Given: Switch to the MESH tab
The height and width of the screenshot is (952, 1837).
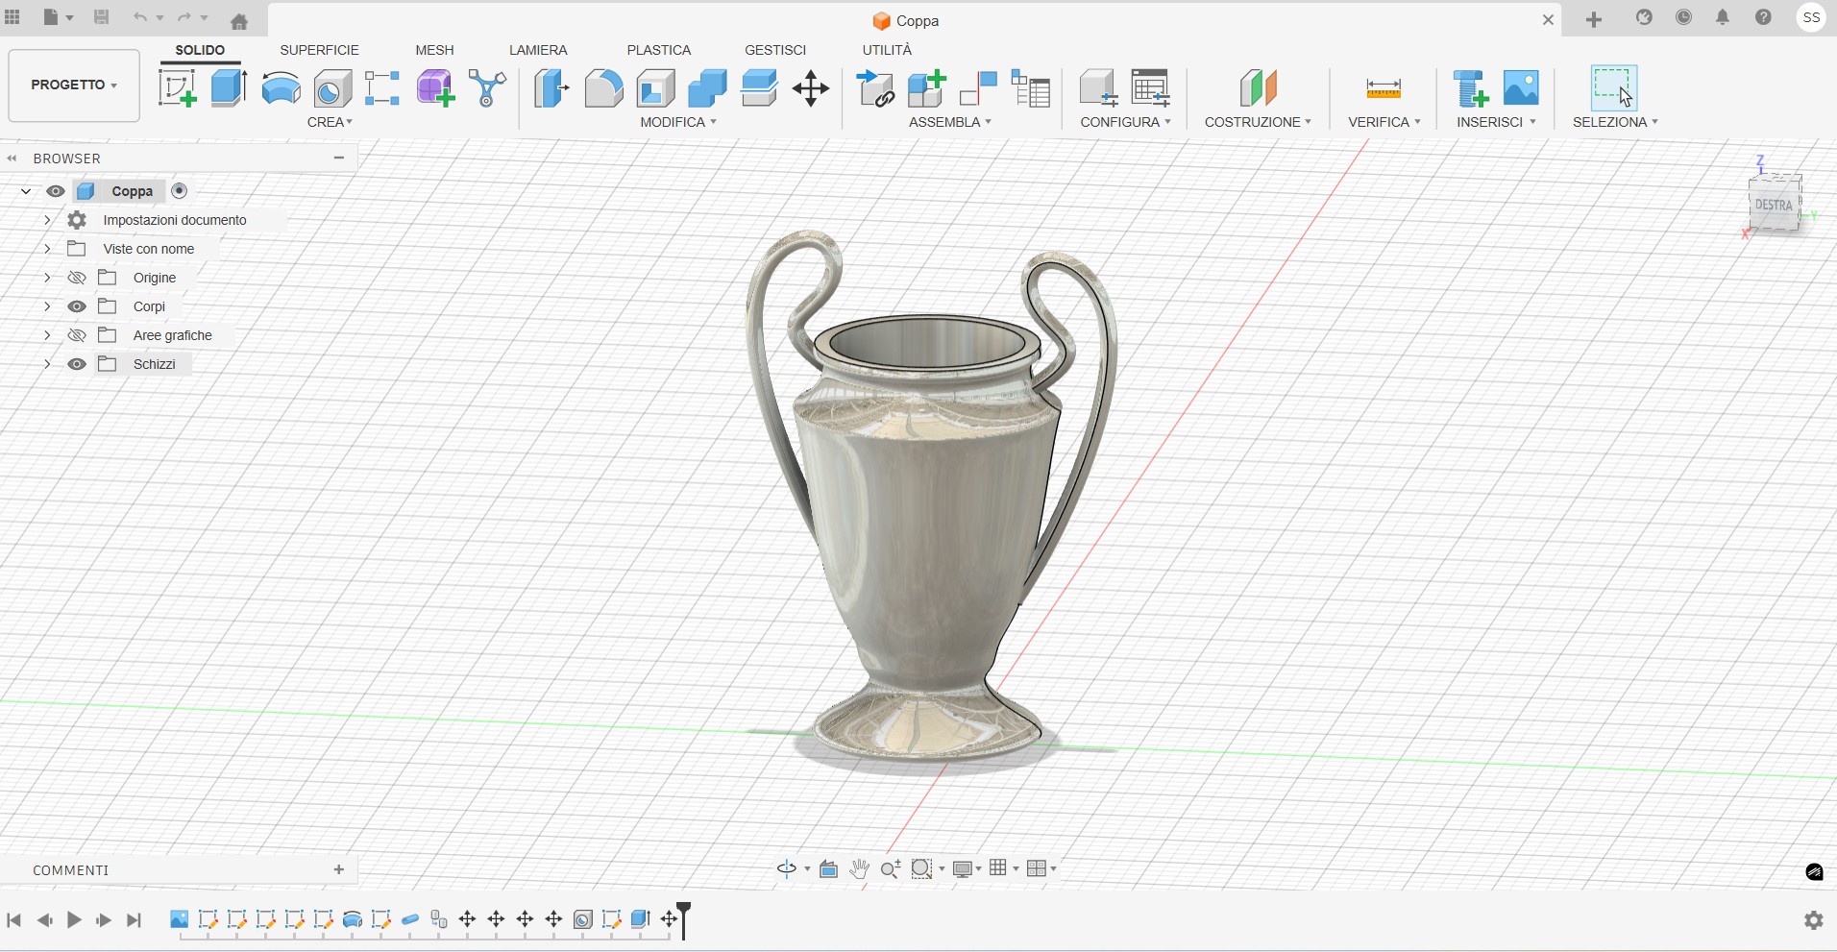Looking at the screenshot, I should (434, 50).
